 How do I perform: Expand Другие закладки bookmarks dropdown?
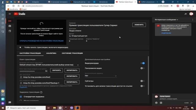click(x=186, y=9)
